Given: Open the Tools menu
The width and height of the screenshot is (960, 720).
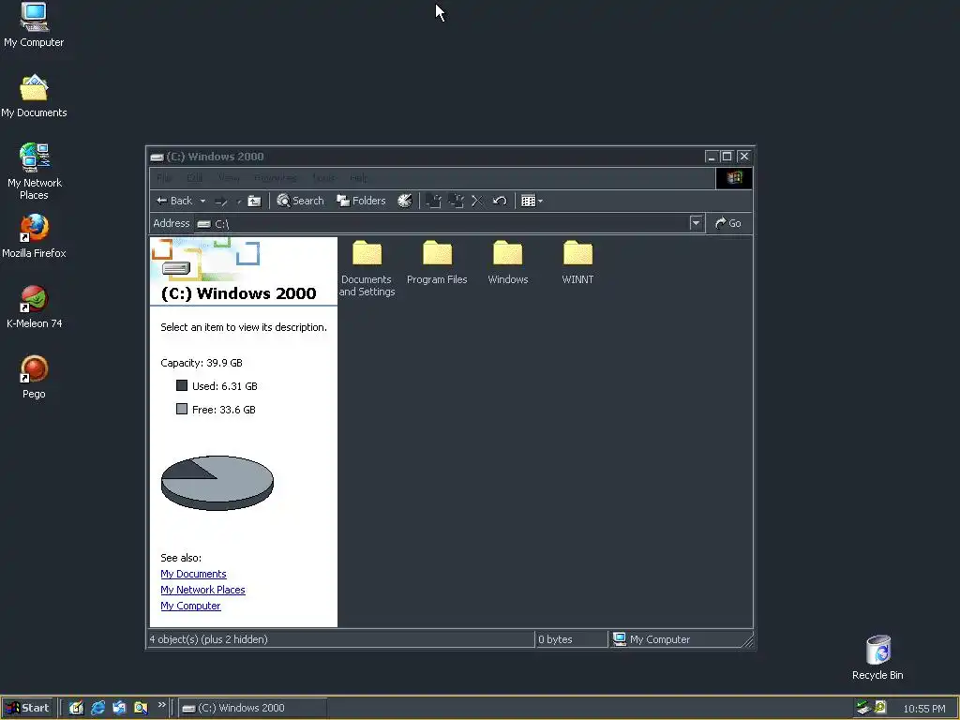Looking at the screenshot, I should pyautogui.click(x=323, y=178).
